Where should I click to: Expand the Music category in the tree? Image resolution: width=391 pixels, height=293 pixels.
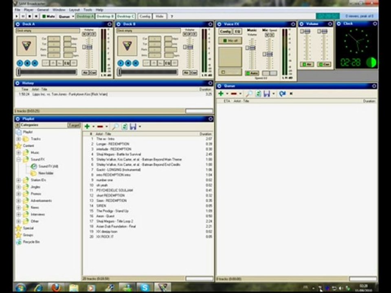click(19, 153)
